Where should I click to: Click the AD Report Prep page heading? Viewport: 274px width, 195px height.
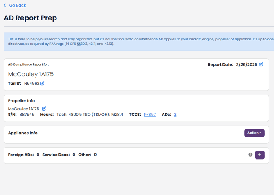pyautogui.click(x=30, y=18)
